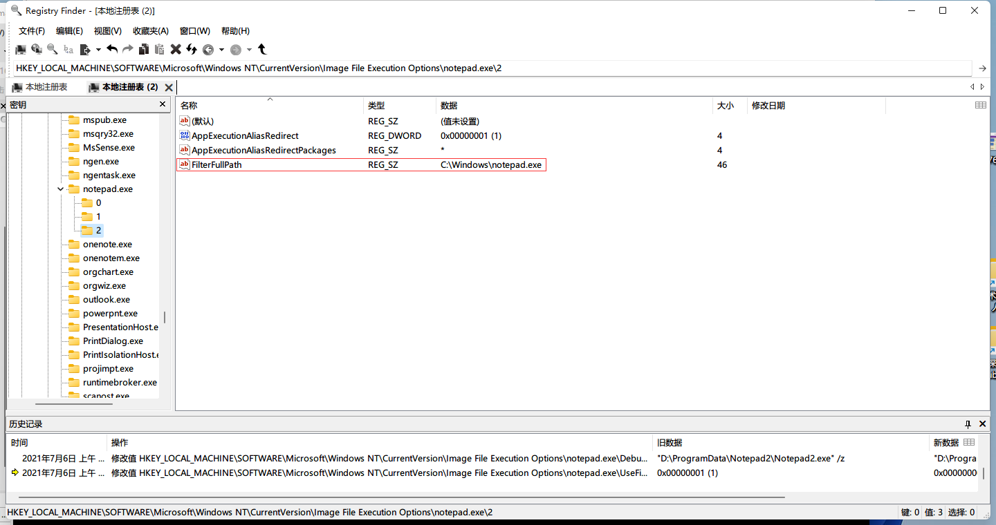This screenshot has width=996, height=525.
Task: Click the Connect to network registry icon
Action: [x=37, y=49]
